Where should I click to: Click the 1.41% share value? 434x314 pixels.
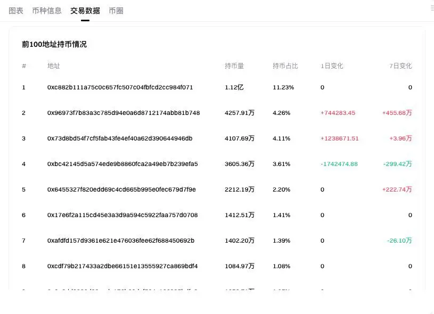click(x=282, y=215)
